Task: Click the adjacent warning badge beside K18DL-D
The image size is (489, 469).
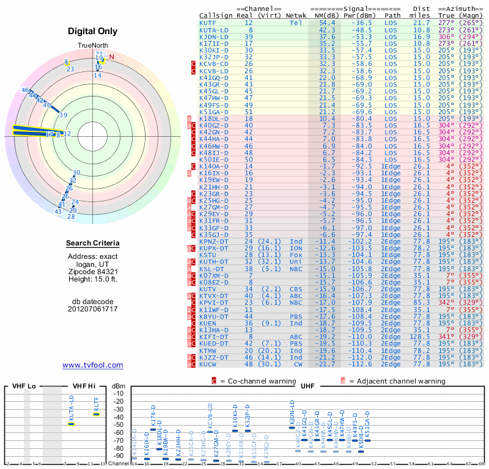Action: (189, 118)
